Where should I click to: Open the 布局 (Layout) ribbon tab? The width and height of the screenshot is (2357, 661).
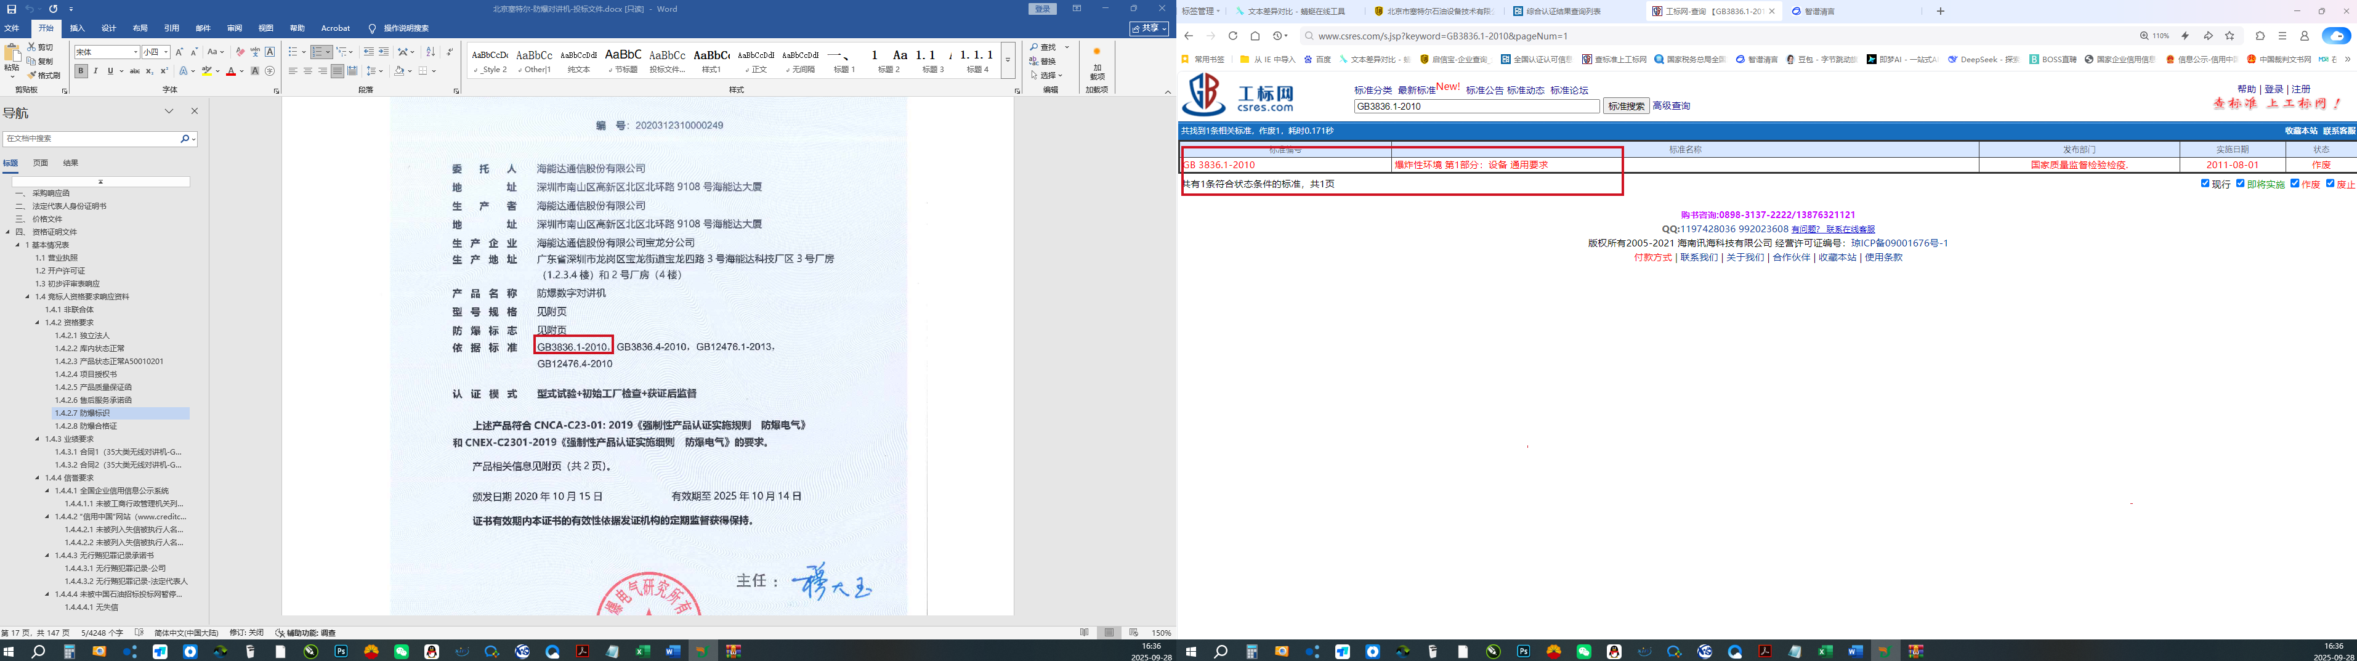click(x=140, y=28)
